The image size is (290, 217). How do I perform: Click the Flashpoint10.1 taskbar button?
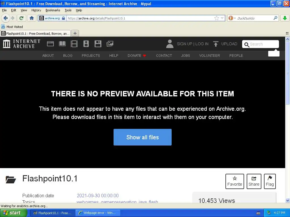52,213
